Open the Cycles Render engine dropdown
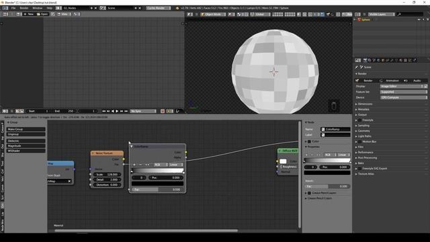This screenshot has width=430, height=242. coord(159,8)
